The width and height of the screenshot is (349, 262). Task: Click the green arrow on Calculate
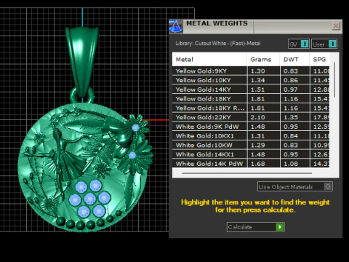point(280,227)
